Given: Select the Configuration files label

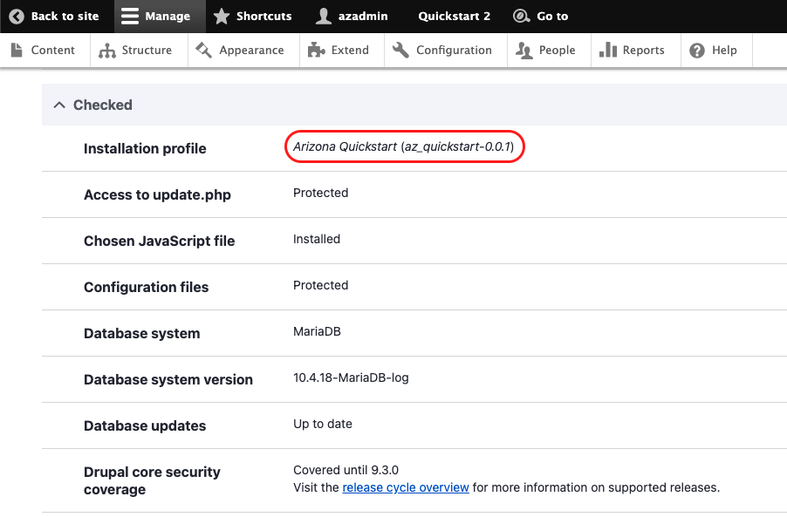Looking at the screenshot, I should click(x=146, y=287).
